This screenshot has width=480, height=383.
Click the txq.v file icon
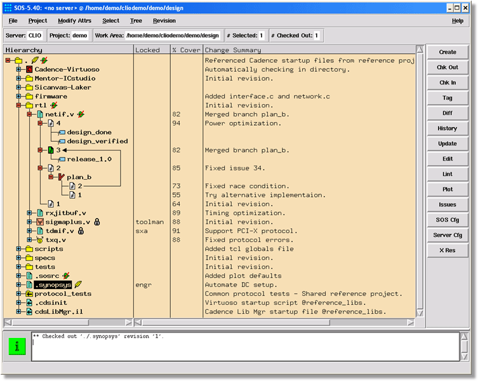coord(40,240)
